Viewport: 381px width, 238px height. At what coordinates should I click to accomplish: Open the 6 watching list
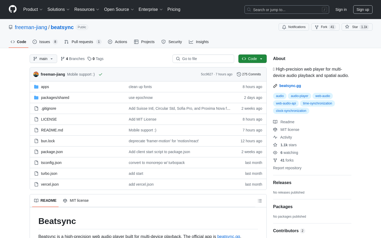[286, 153]
